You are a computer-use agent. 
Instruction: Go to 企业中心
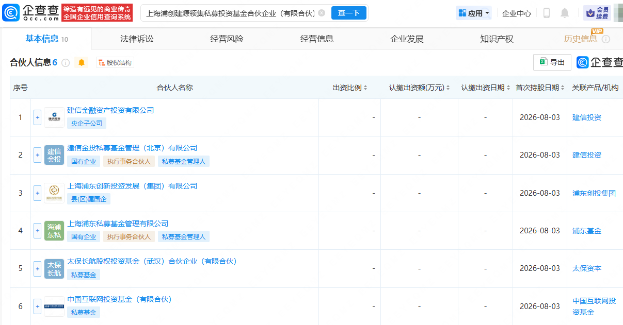(x=516, y=13)
